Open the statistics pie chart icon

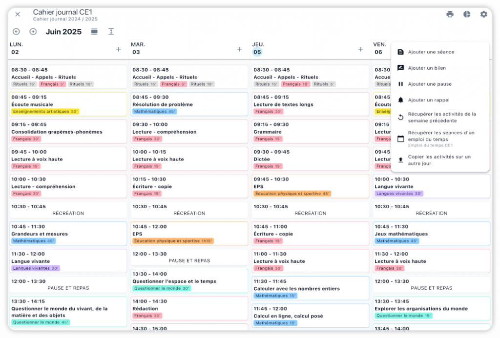pos(467,14)
